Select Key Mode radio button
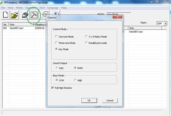Screen dimensions: 171x116 coord(56,49)
